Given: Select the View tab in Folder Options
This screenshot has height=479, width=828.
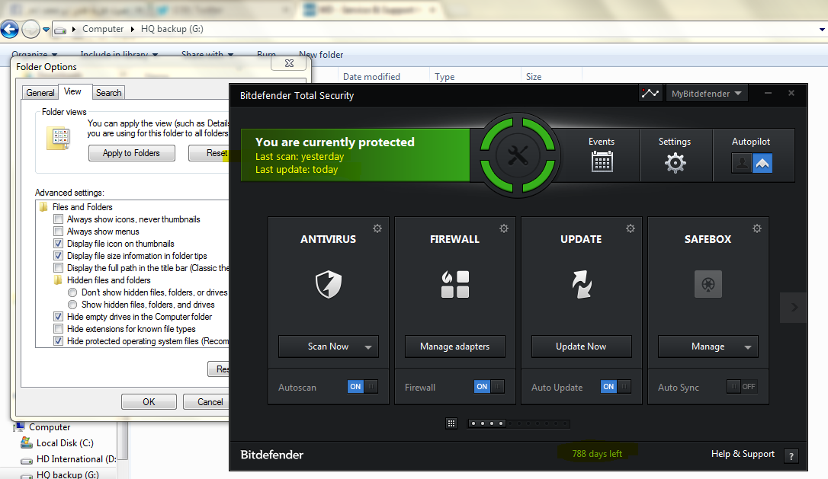Looking at the screenshot, I should [73, 92].
